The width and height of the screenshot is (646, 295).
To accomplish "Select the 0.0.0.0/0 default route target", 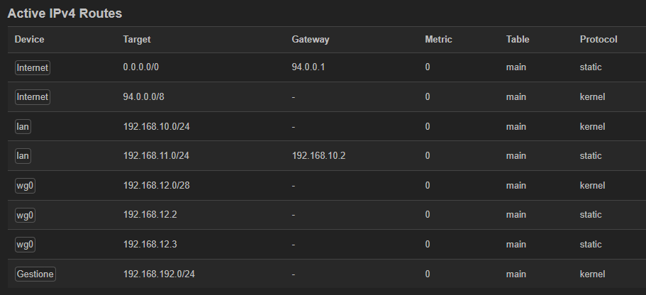I will pyautogui.click(x=145, y=67).
